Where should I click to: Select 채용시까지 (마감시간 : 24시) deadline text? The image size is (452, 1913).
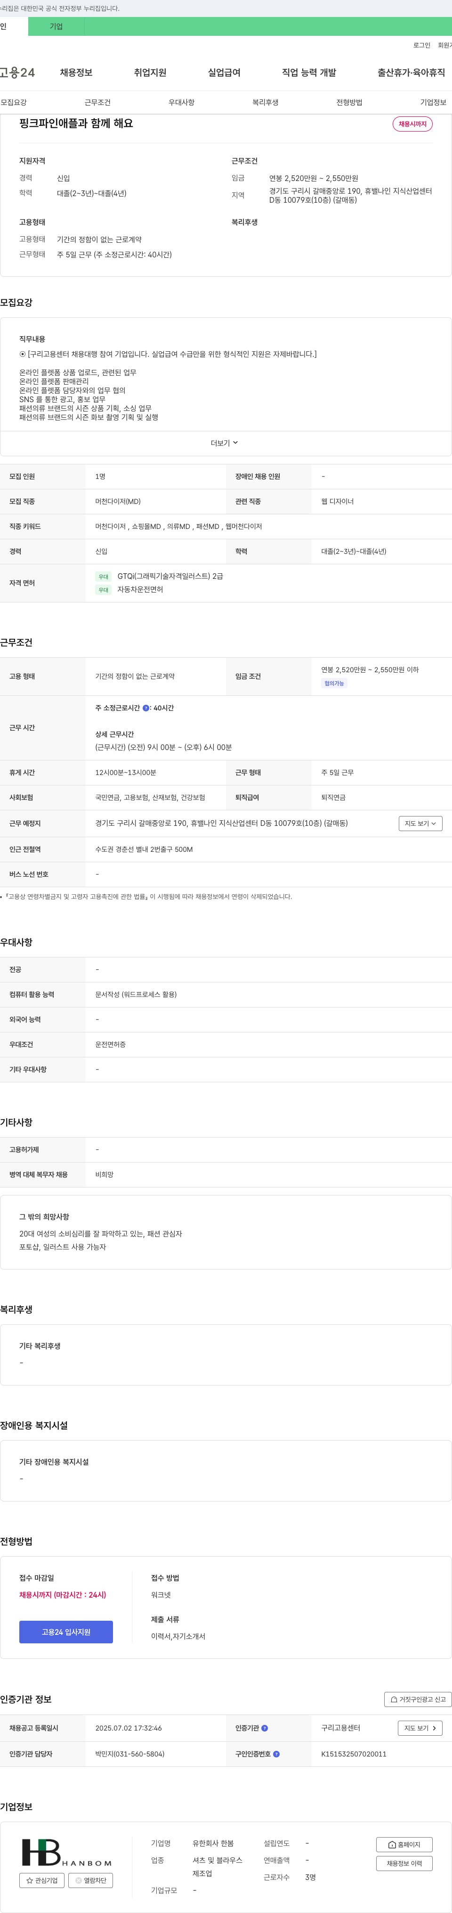[62, 1594]
